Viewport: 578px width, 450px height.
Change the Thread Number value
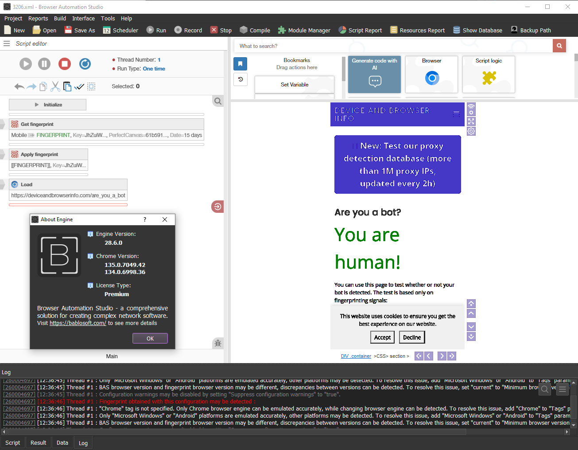(159, 60)
